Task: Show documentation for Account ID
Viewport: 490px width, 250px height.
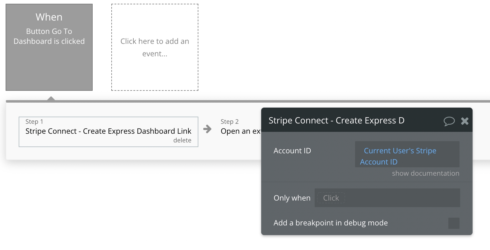Action: coord(425,174)
